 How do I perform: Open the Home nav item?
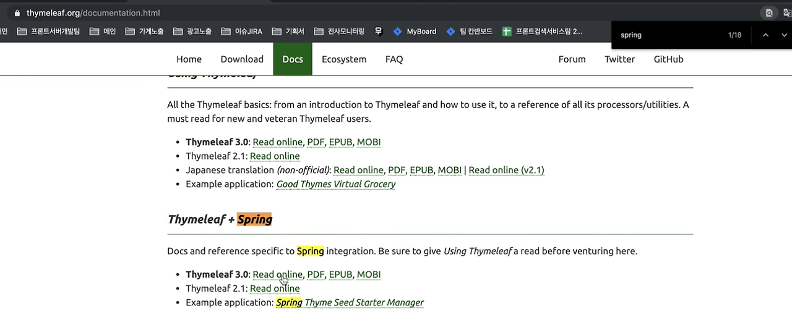(189, 59)
